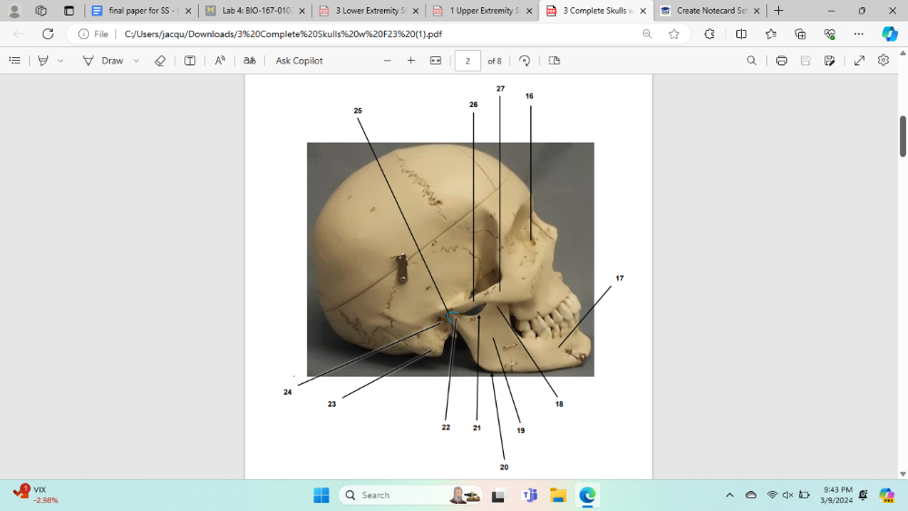
Task: Toggle the Page view layout button
Action: [x=554, y=61]
